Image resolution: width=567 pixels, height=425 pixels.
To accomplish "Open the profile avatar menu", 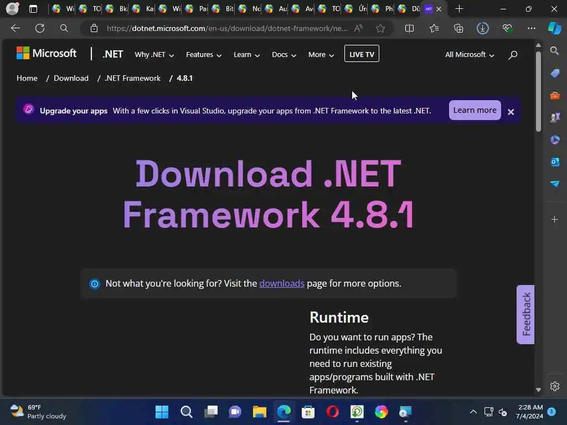I will click(x=12, y=9).
